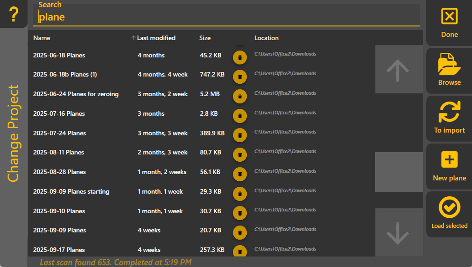Image resolution: width=472 pixels, height=267 pixels.
Task: Delete 2025-06-24 Planes for zeroing
Action: pyautogui.click(x=239, y=96)
